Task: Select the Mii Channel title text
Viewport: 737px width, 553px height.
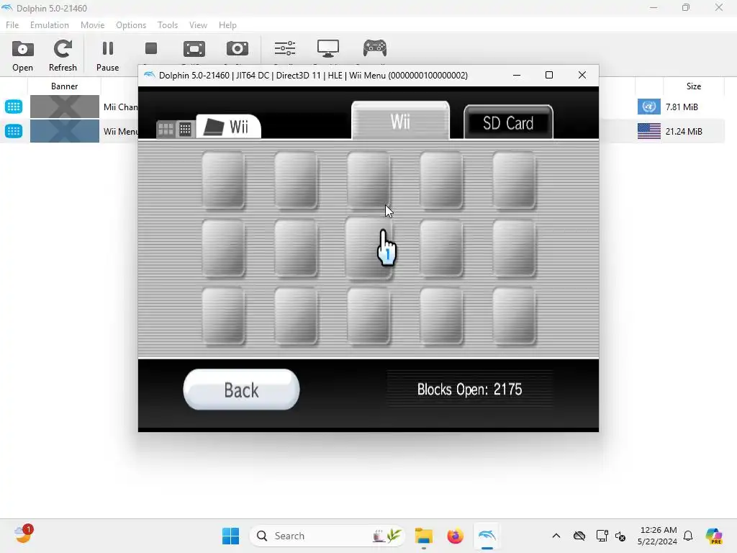Action: 121,107
